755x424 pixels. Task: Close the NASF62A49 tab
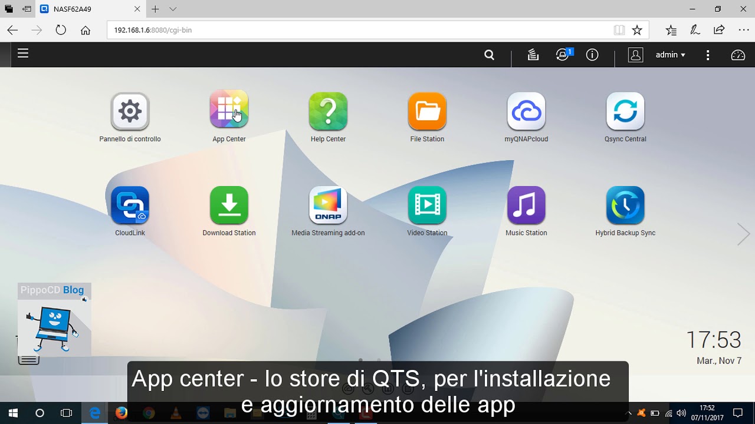coord(137,9)
